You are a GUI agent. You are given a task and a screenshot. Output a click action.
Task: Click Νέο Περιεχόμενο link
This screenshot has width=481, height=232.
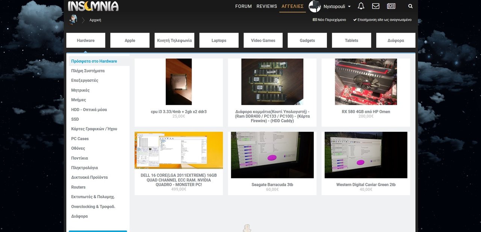pos(329,20)
